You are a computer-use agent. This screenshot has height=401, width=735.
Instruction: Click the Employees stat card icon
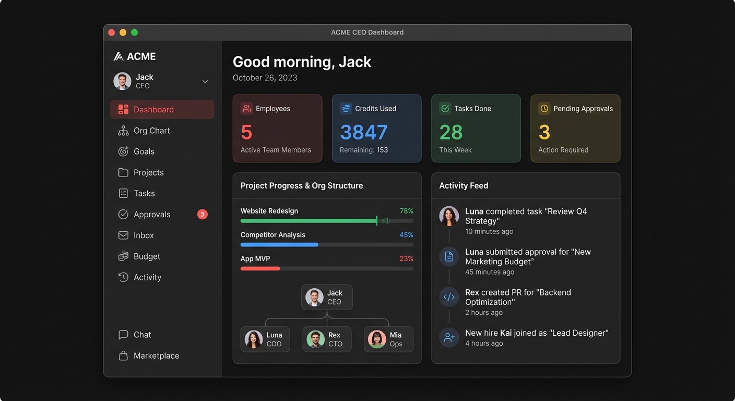coord(246,108)
